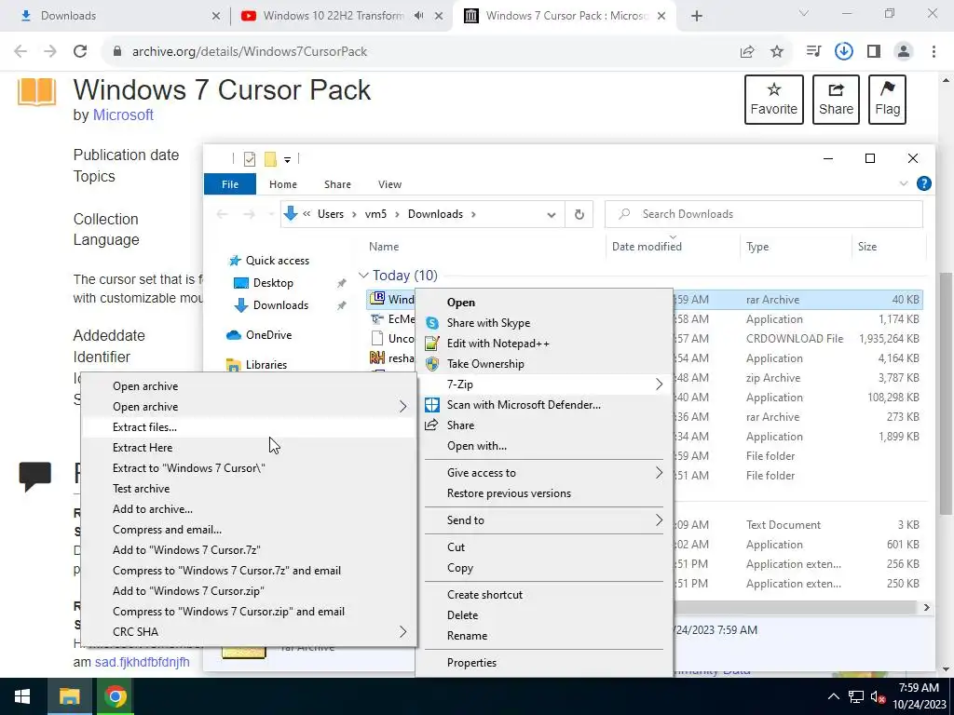
Task: Select Libraries in navigation pane
Action: point(266,365)
